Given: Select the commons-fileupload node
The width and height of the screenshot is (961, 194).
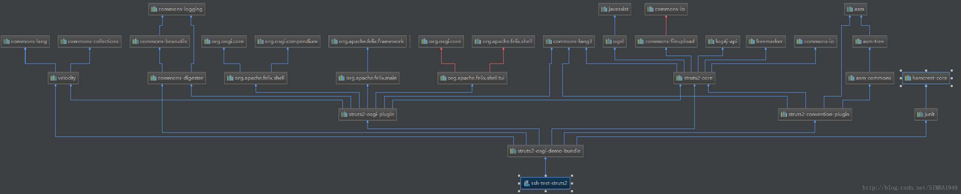Looking at the screenshot, I should (666, 41).
